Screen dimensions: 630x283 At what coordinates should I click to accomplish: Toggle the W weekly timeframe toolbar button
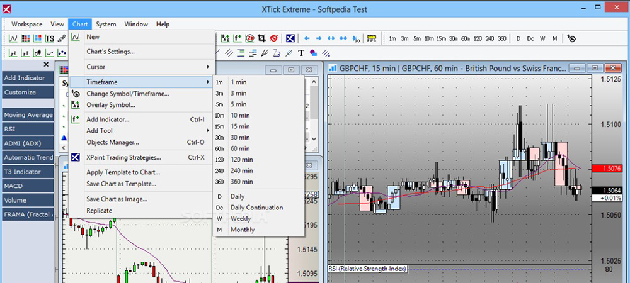pos(542,38)
